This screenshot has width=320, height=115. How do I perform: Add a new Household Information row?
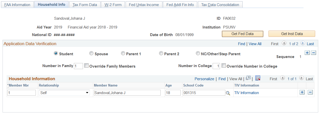pos(302,92)
